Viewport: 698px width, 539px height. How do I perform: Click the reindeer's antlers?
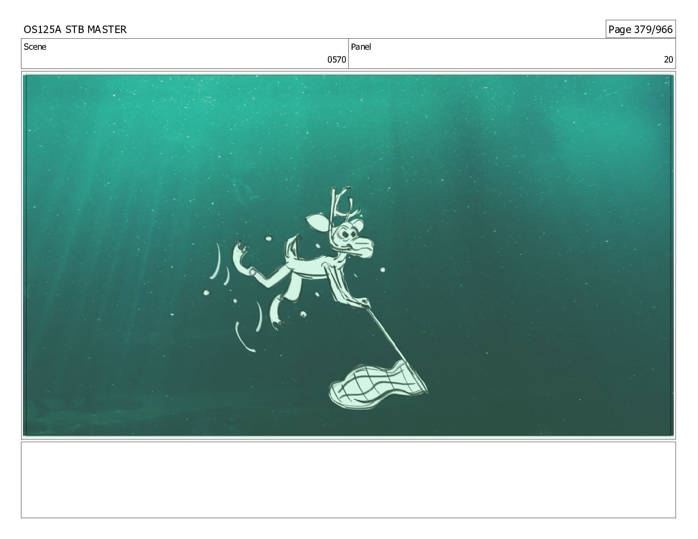[x=343, y=203]
